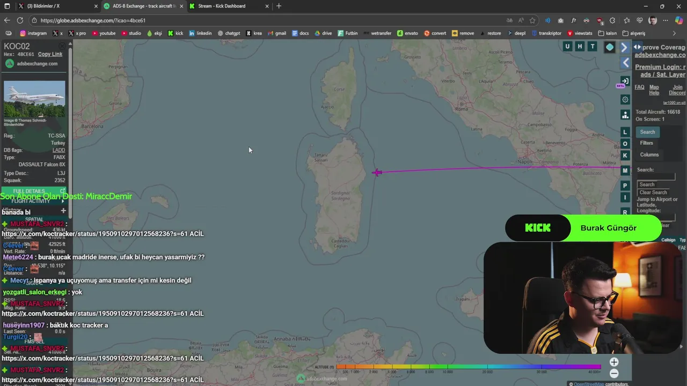Open the browser extensions puzzle icon
The width and height of the screenshot is (687, 386).
pos(612,20)
